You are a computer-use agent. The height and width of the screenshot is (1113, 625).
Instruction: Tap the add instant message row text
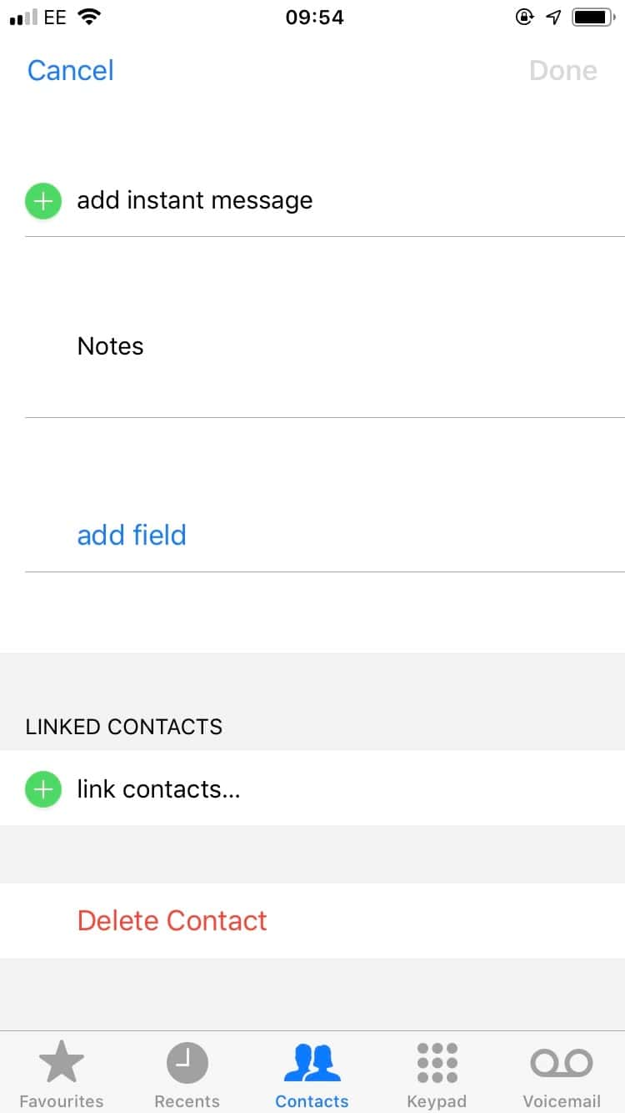(195, 201)
